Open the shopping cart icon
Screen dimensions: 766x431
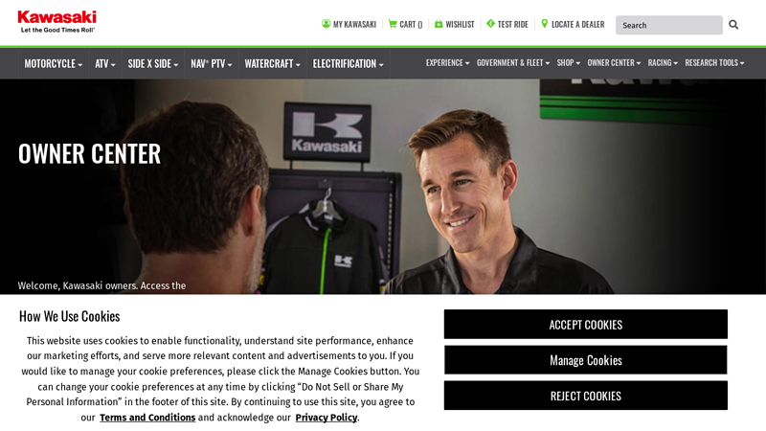coord(393,23)
